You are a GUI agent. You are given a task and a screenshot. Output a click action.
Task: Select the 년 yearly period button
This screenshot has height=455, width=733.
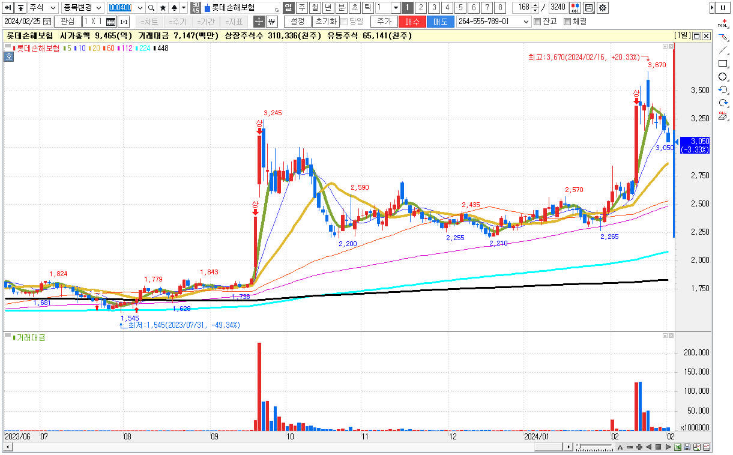point(328,8)
